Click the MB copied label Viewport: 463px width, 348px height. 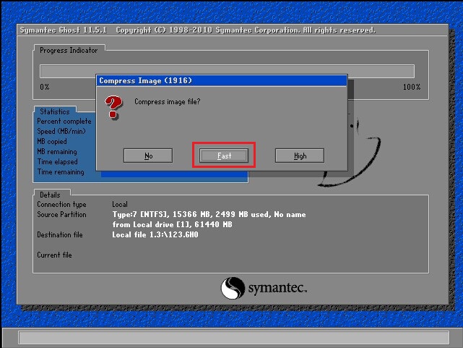pyautogui.click(x=52, y=142)
